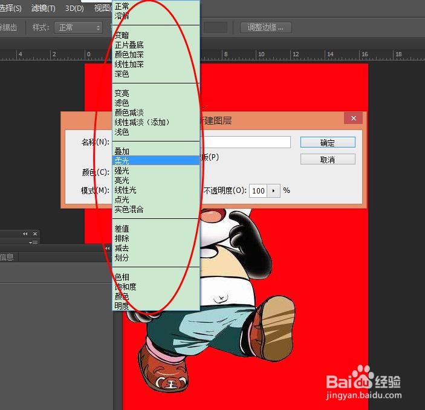Select 色相 blend mode
Screen dimensions: 425x410
[156, 277]
